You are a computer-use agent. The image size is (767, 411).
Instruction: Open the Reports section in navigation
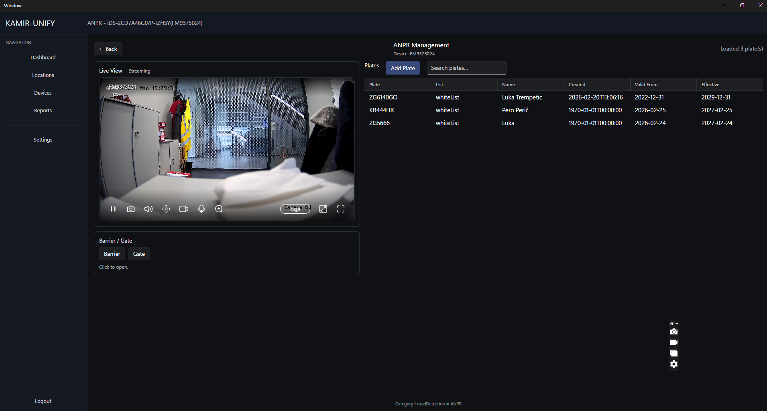click(43, 110)
